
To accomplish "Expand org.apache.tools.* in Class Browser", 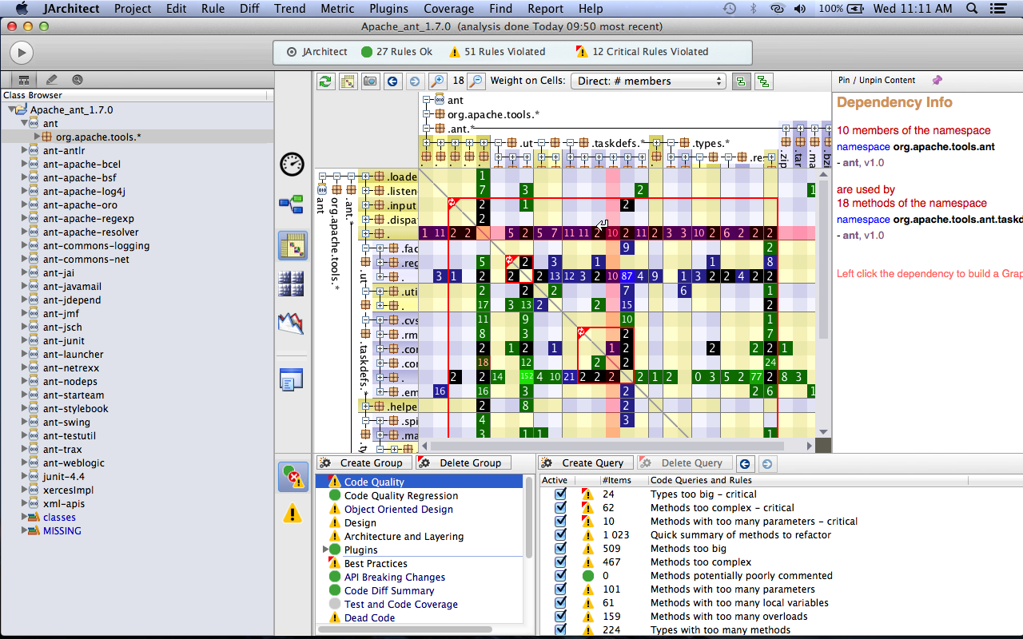I will click(x=36, y=137).
